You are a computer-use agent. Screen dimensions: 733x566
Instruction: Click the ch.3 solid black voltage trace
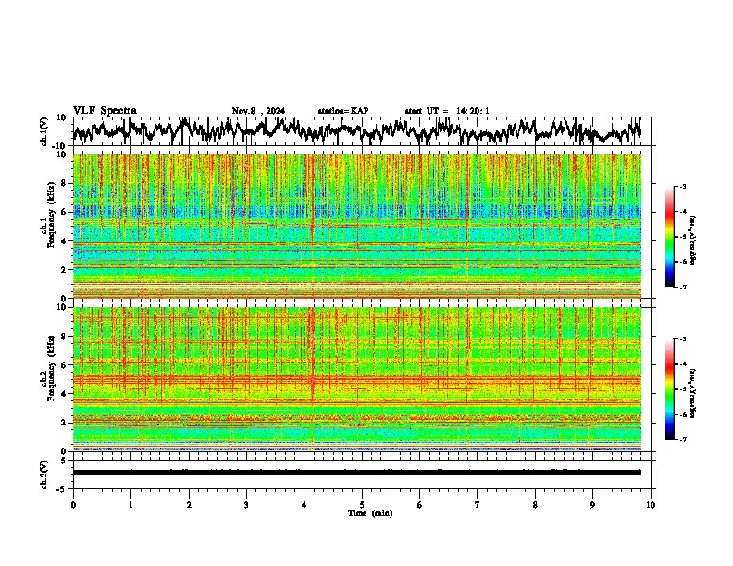click(357, 473)
